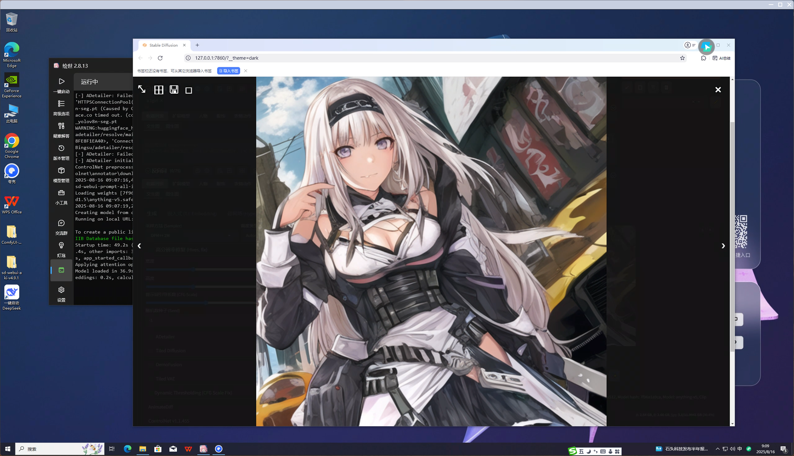
Task: Open 高级选项 in 绘世 launcher sidebar
Action: (x=61, y=108)
